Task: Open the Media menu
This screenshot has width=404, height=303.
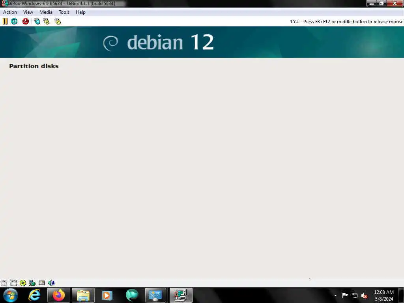Action: (46, 12)
